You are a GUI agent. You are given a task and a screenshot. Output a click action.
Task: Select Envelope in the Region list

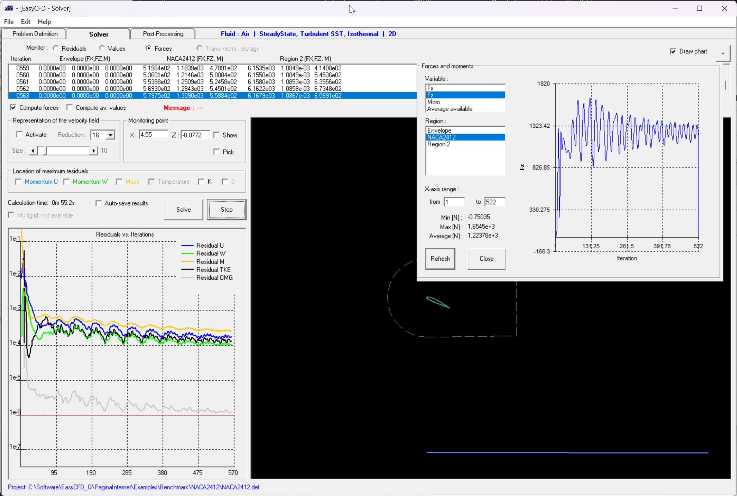(465, 131)
